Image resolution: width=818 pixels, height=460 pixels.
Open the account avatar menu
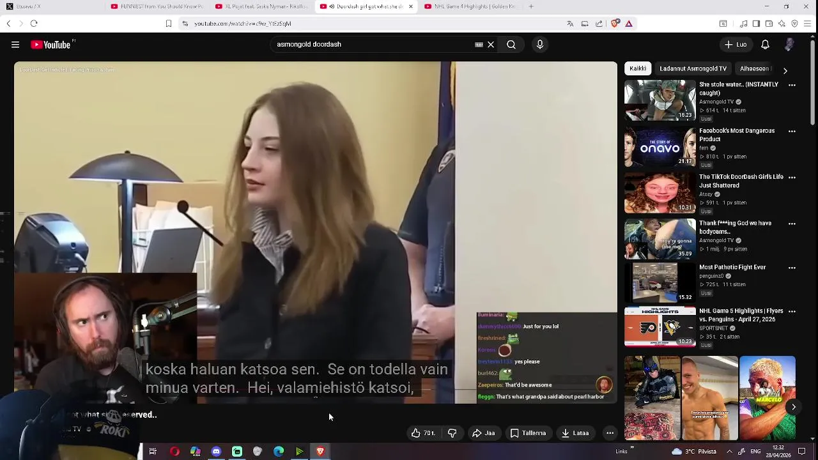pos(790,45)
